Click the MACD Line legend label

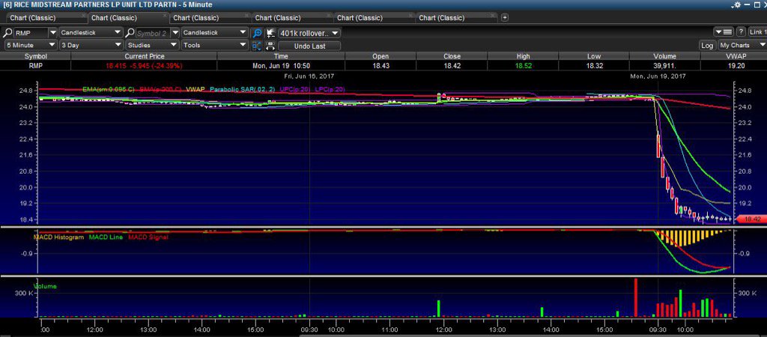106,237
